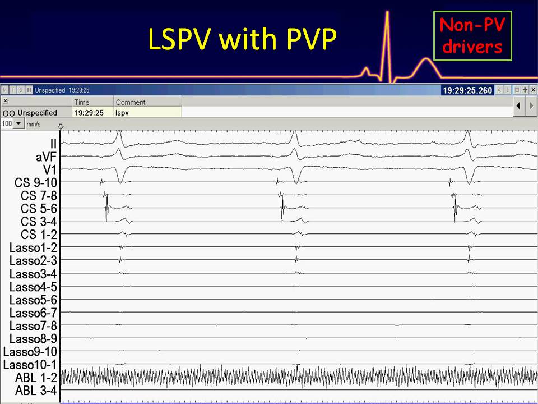This screenshot has width=538, height=404.
Task: Click the 100 sweep speed value field
Action: pyautogui.click(x=7, y=123)
